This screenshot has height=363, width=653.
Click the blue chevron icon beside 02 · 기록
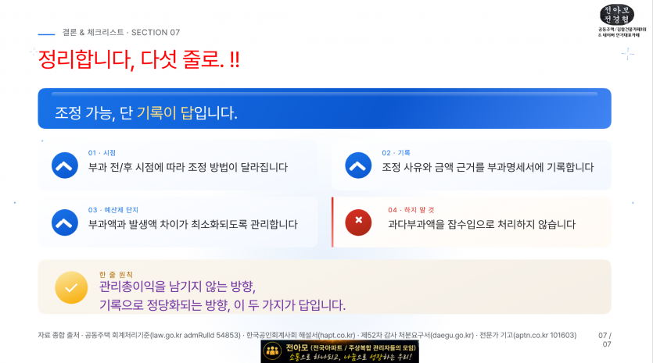click(358, 165)
